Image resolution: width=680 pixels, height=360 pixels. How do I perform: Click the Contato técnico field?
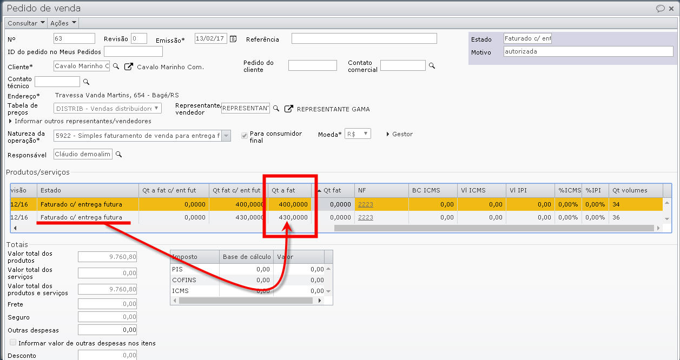(57, 82)
